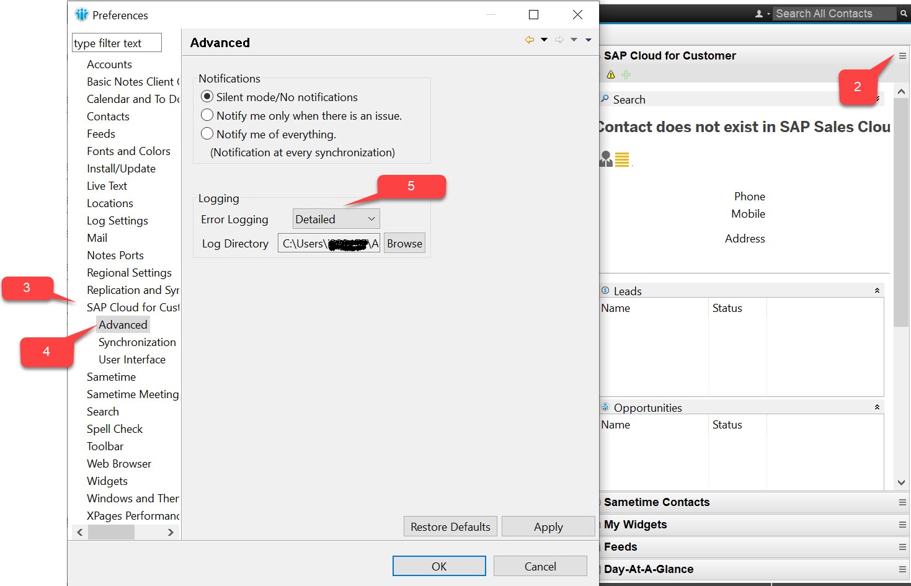Collapse the Opportunities section chevron
Viewport: 911px width, 586px height.
(x=877, y=407)
